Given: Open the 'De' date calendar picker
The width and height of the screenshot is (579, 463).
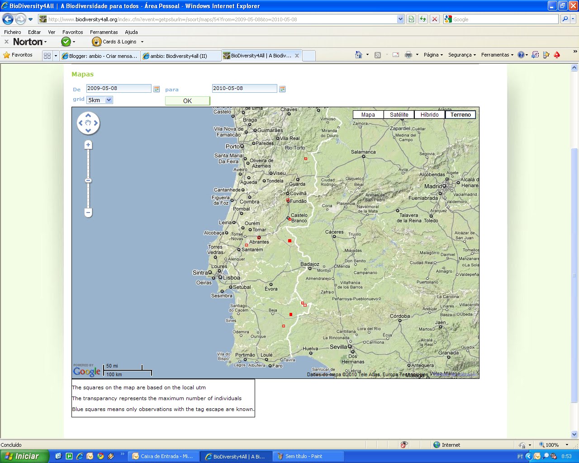Looking at the screenshot, I should (157, 89).
